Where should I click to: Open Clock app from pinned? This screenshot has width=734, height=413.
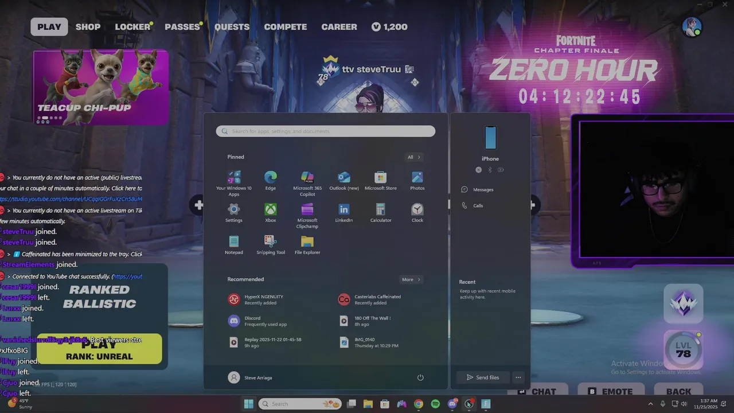click(417, 213)
